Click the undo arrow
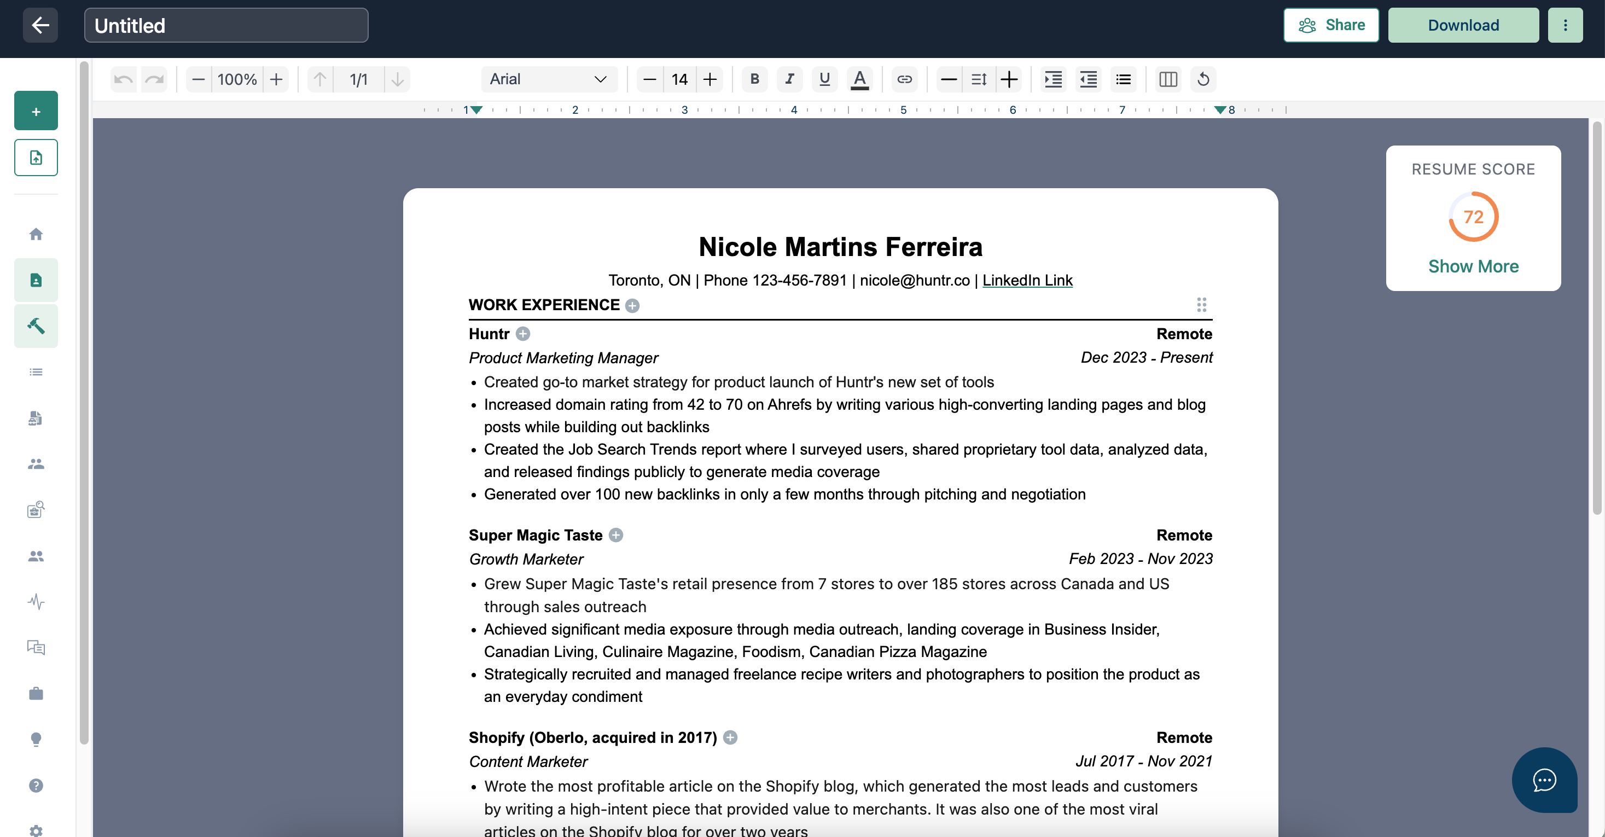Image resolution: width=1605 pixels, height=837 pixels. pos(124,79)
